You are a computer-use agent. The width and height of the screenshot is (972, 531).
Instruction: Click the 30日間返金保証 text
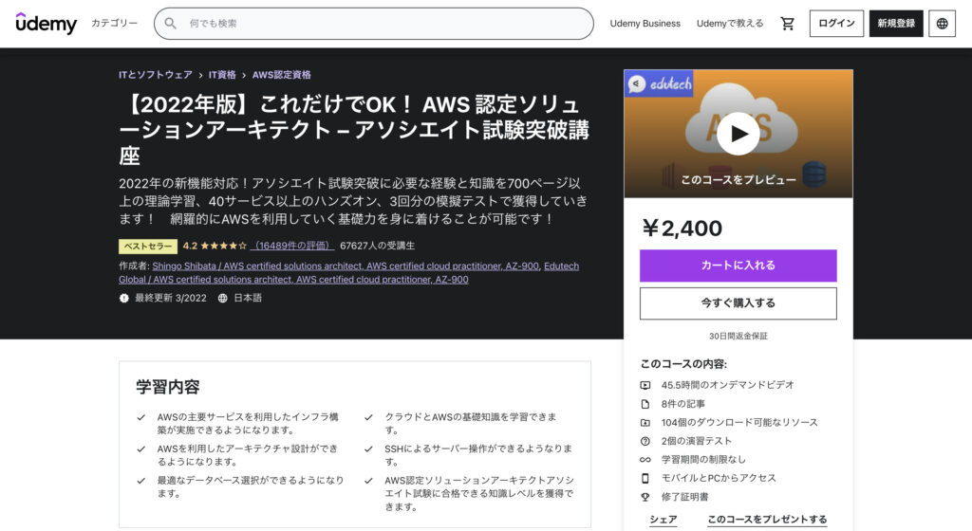coord(738,336)
